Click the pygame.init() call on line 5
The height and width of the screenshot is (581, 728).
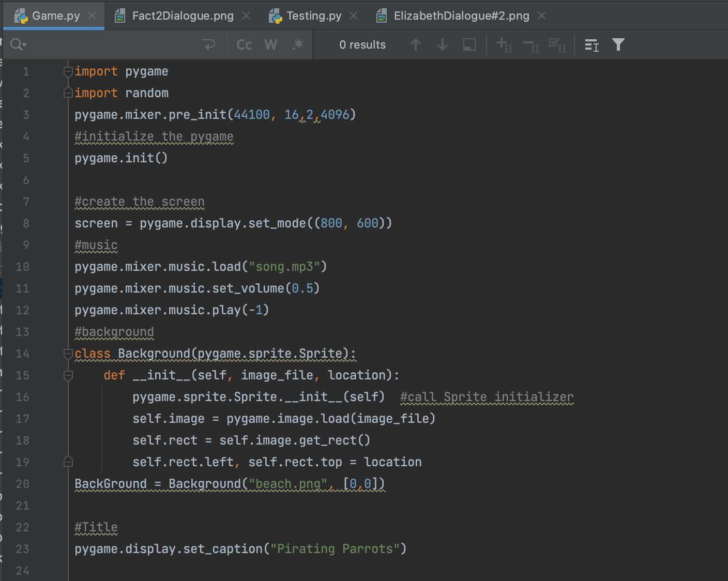point(121,158)
